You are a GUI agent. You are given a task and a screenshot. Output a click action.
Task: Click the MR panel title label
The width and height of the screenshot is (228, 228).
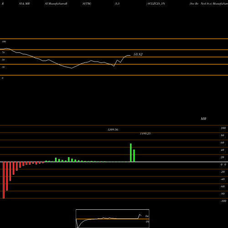point(203,119)
